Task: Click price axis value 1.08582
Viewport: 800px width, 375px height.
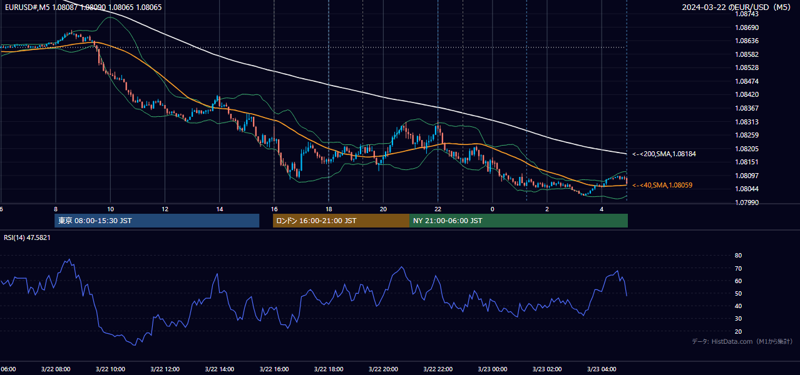Action: tap(746, 54)
